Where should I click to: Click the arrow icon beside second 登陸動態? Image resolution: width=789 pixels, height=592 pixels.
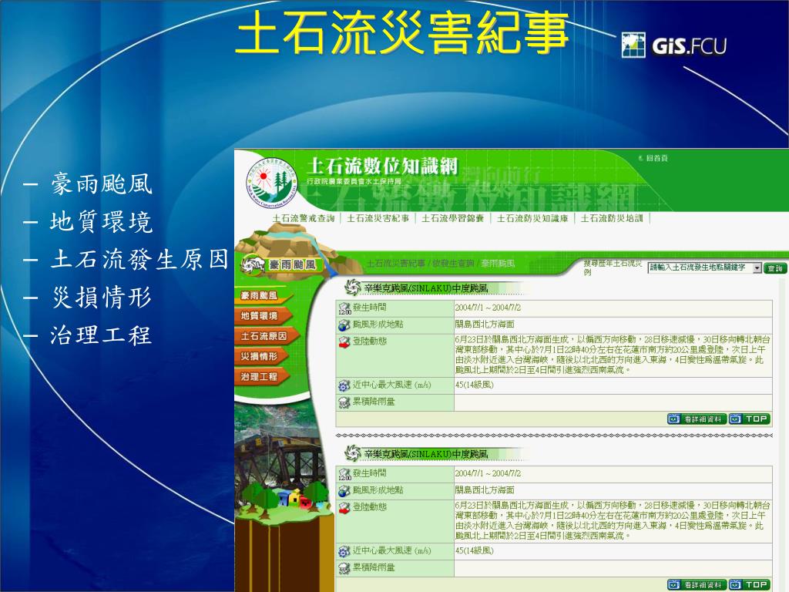point(344,508)
